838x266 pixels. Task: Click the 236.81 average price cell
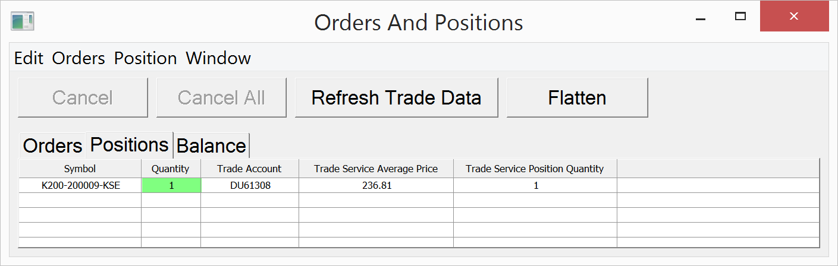(x=376, y=185)
